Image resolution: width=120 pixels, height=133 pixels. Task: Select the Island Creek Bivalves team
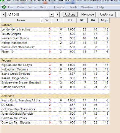(x=16, y=74)
